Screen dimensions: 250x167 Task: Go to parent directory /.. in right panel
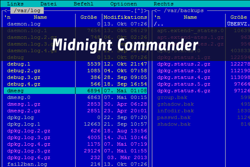click(158, 24)
